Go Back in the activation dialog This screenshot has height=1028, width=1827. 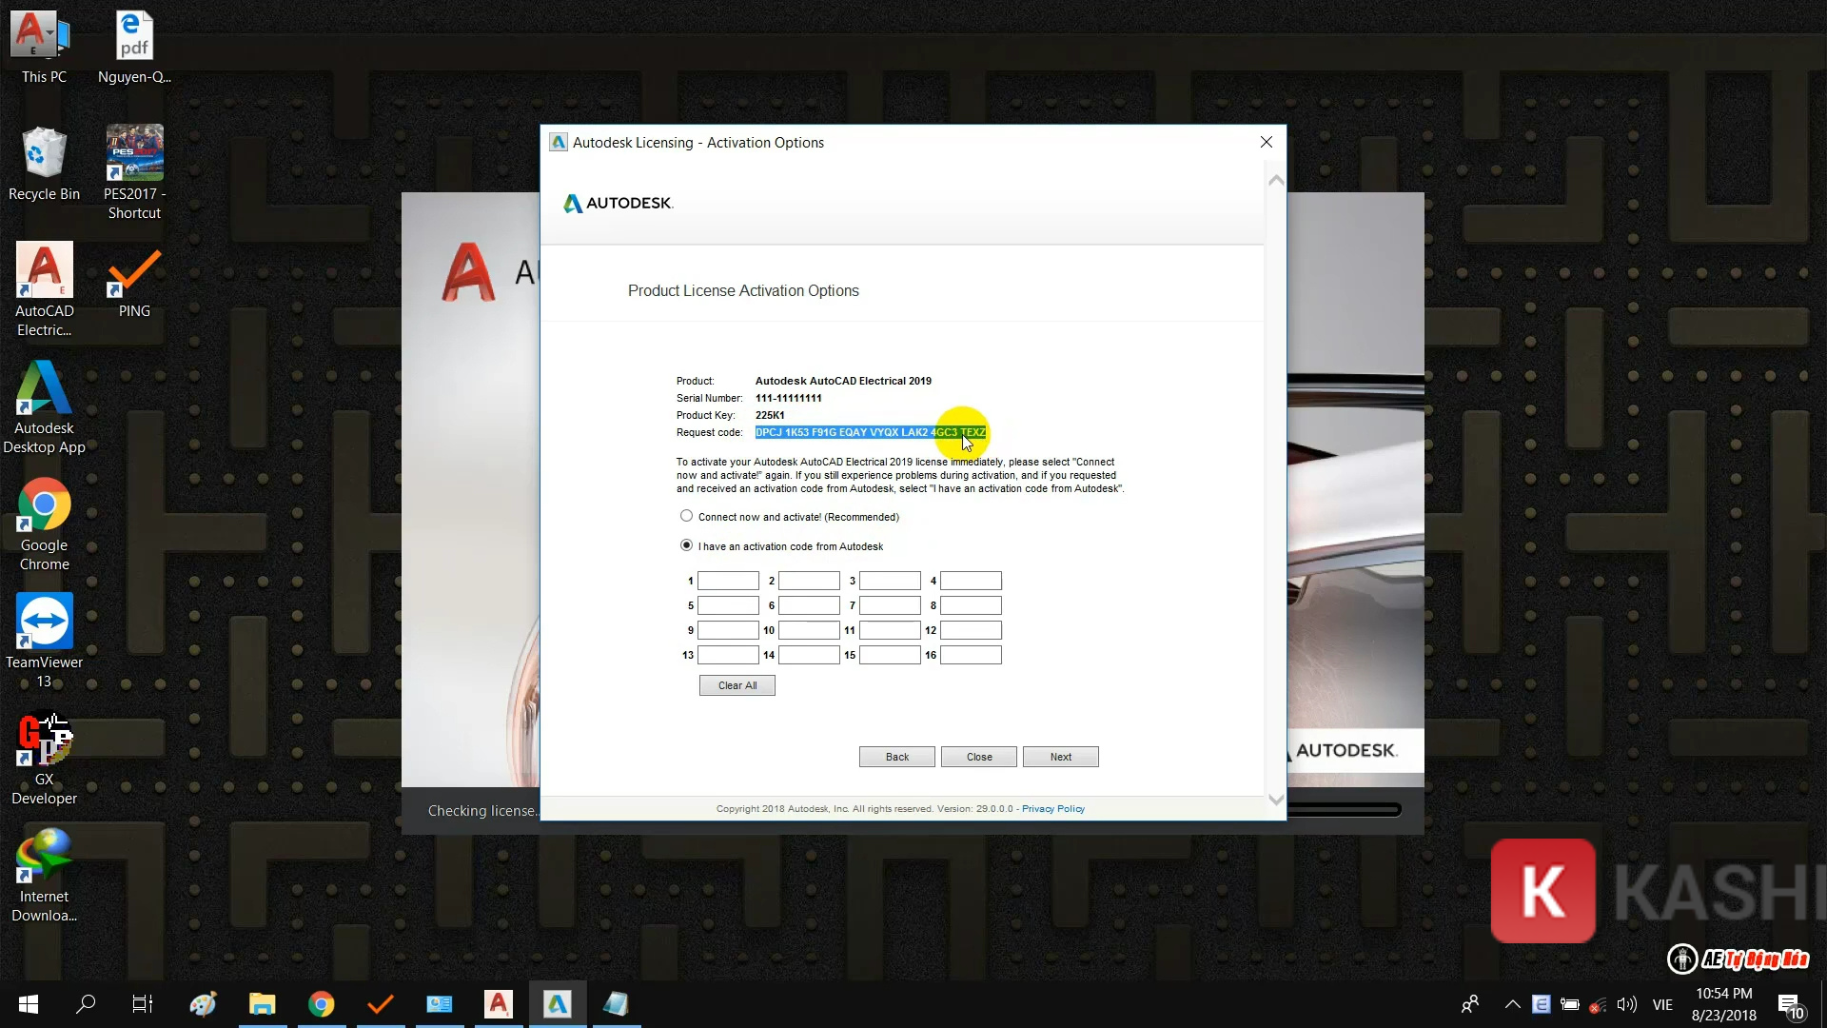pos(897,757)
